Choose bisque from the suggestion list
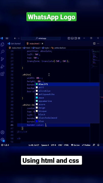 coord(67,111)
